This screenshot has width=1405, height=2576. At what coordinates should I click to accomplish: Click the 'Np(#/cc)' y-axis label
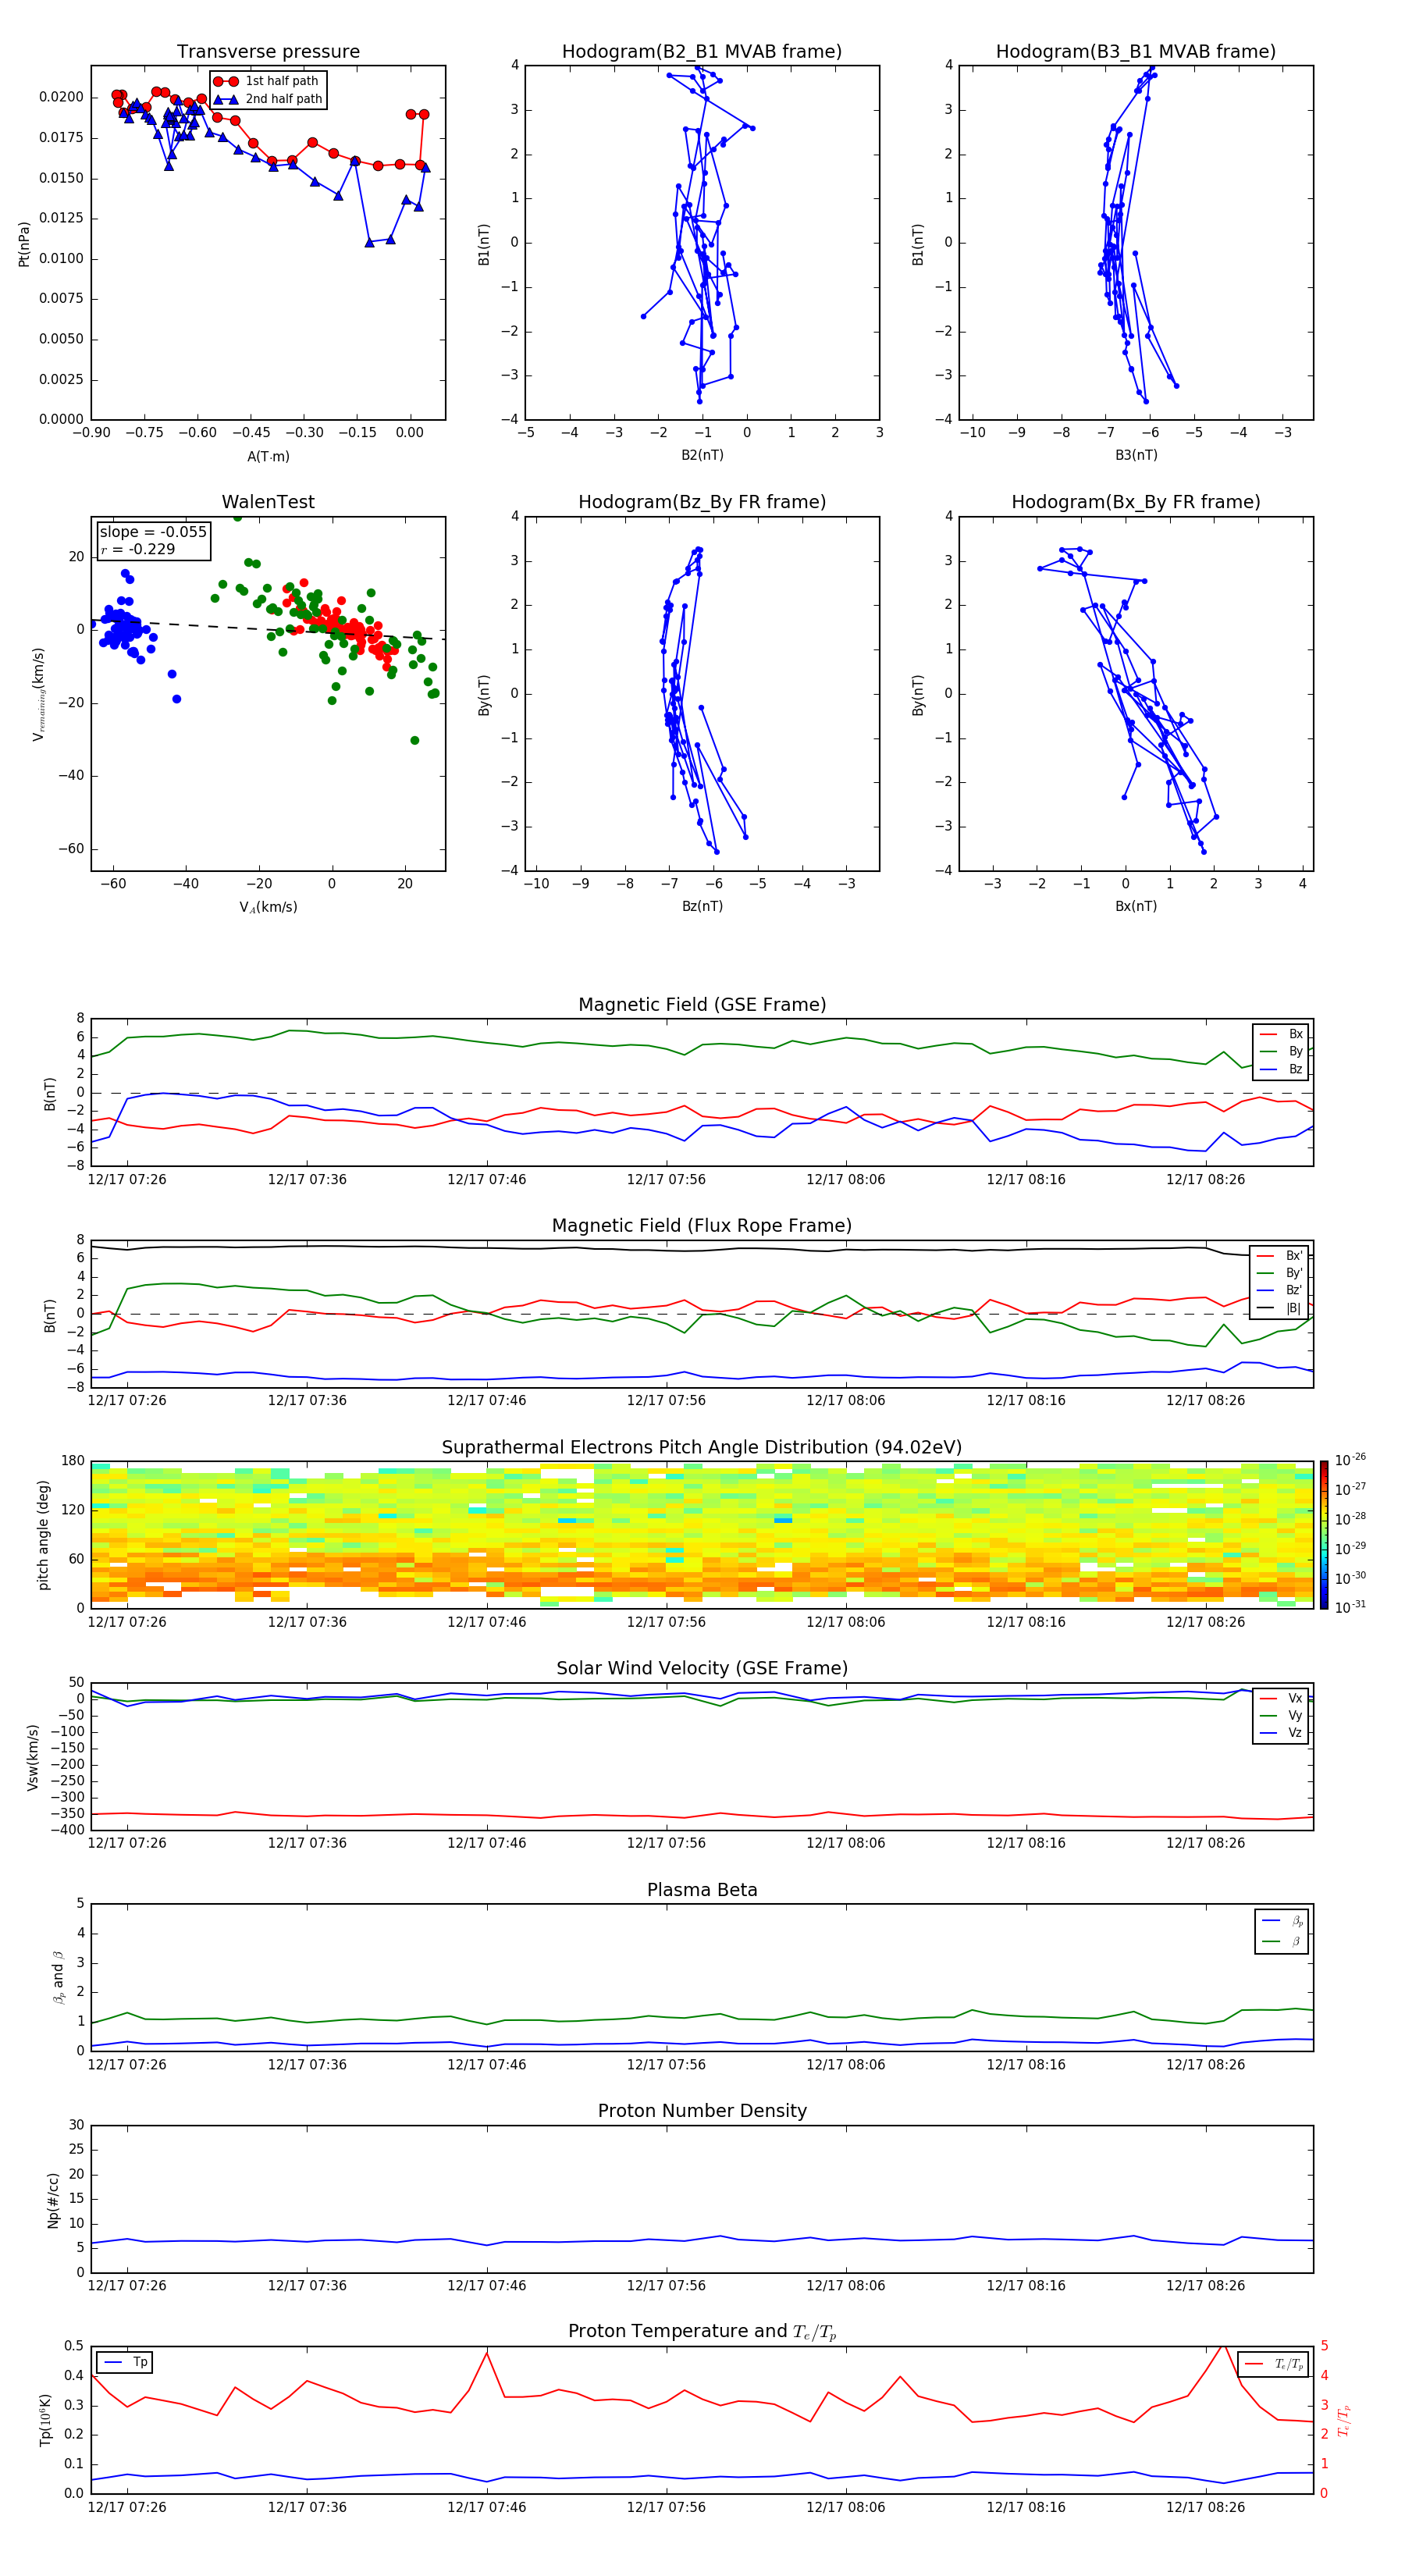(53, 2200)
